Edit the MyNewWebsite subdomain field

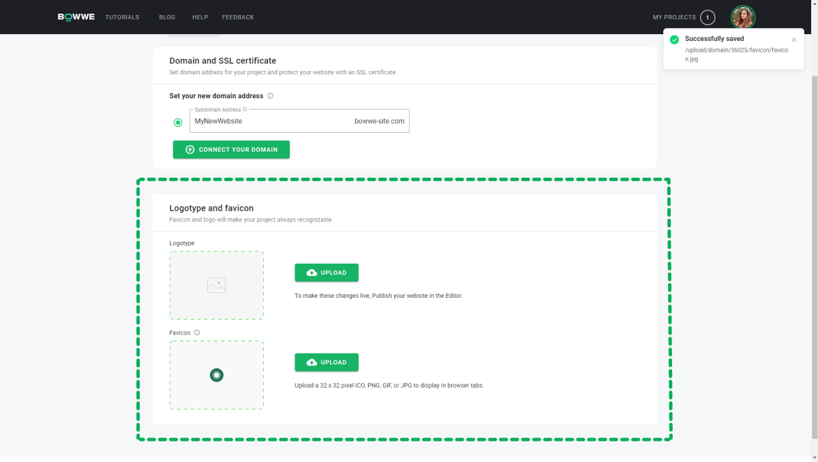pyautogui.click(x=299, y=121)
